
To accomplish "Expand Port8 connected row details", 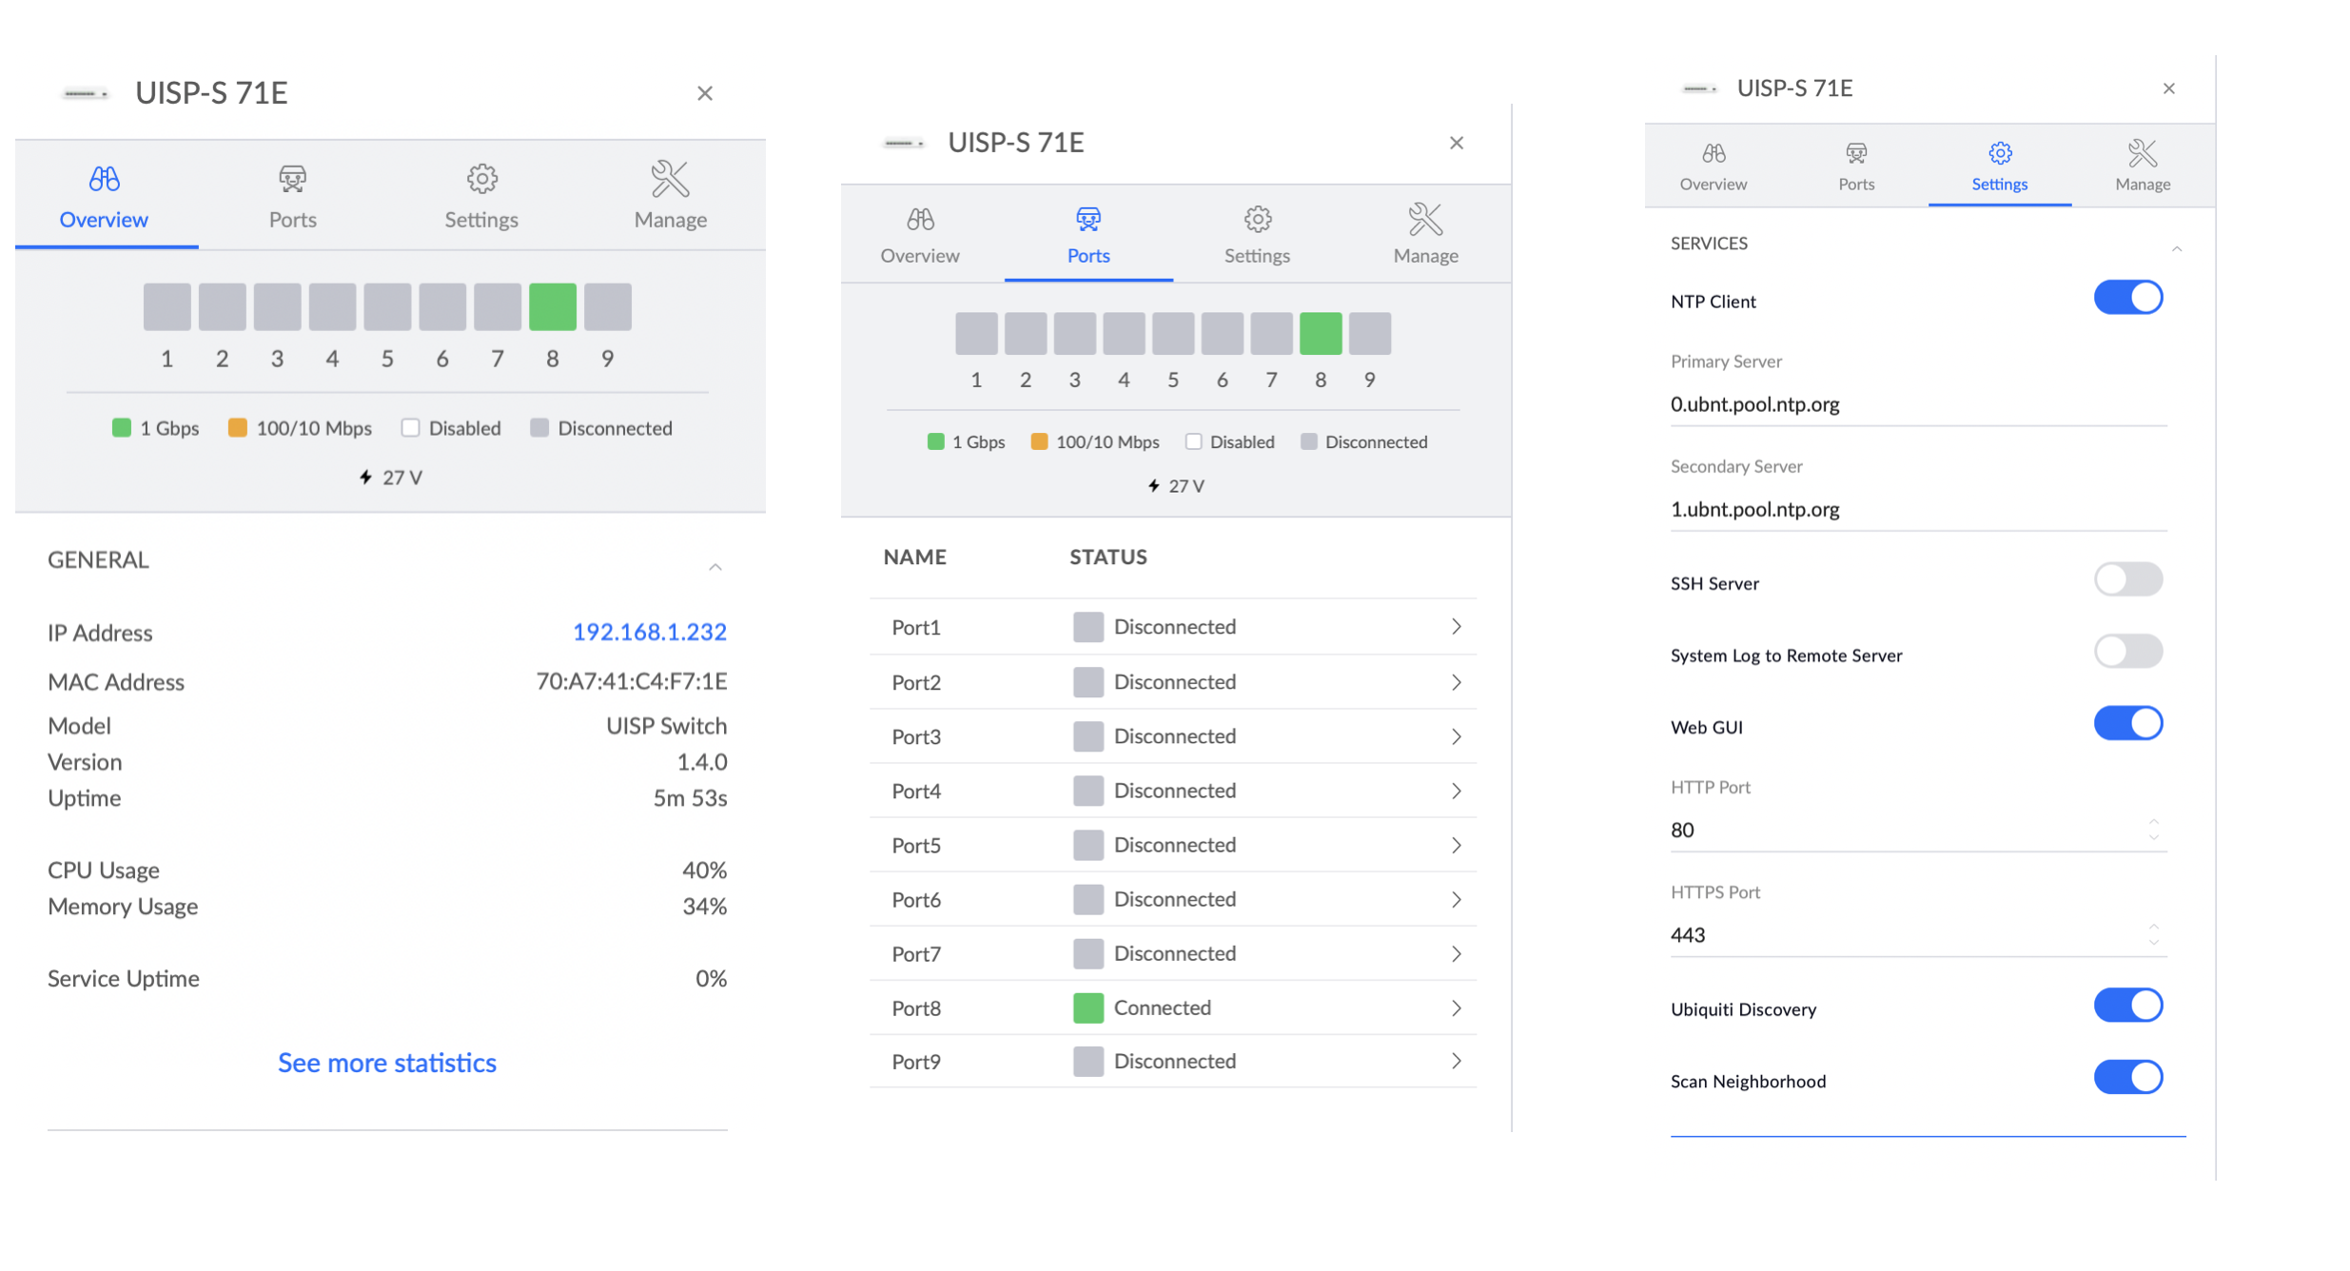I will [x=1456, y=1007].
